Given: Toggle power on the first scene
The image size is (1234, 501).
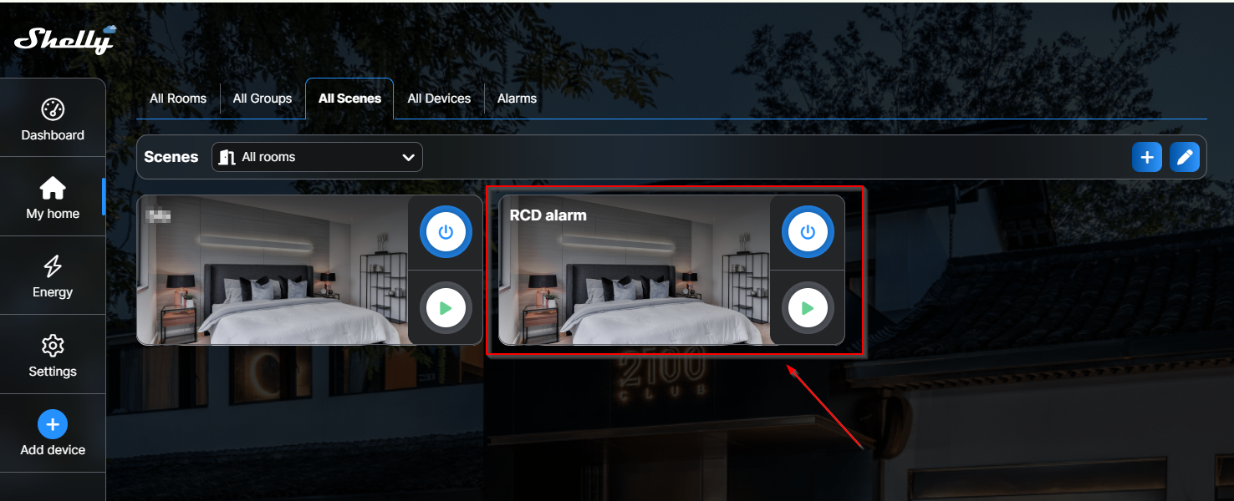Looking at the screenshot, I should point(446,233).
